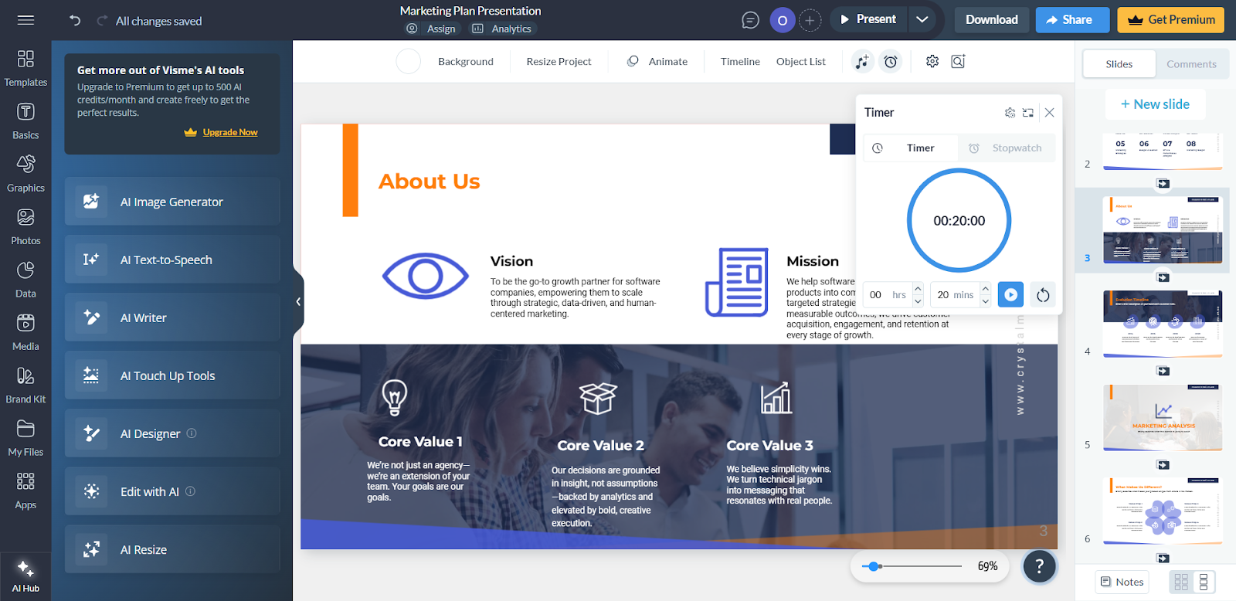The width and height of the screenshot is (1236, 601).
Task: Click the music note audio icon
Action: pyautogui.click(x=862, y=62)
